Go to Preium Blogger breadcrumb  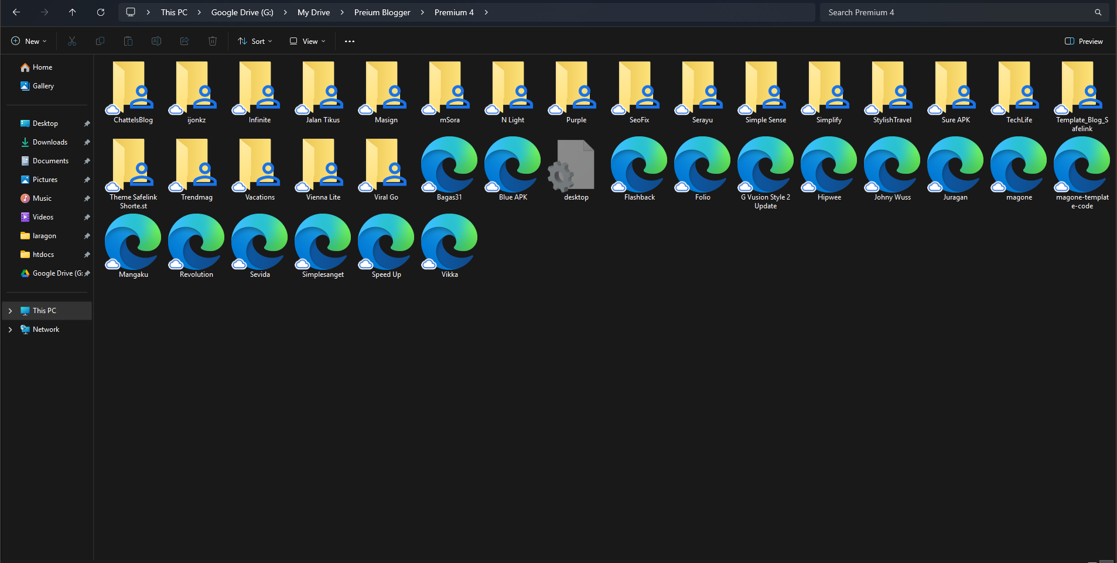382,12
